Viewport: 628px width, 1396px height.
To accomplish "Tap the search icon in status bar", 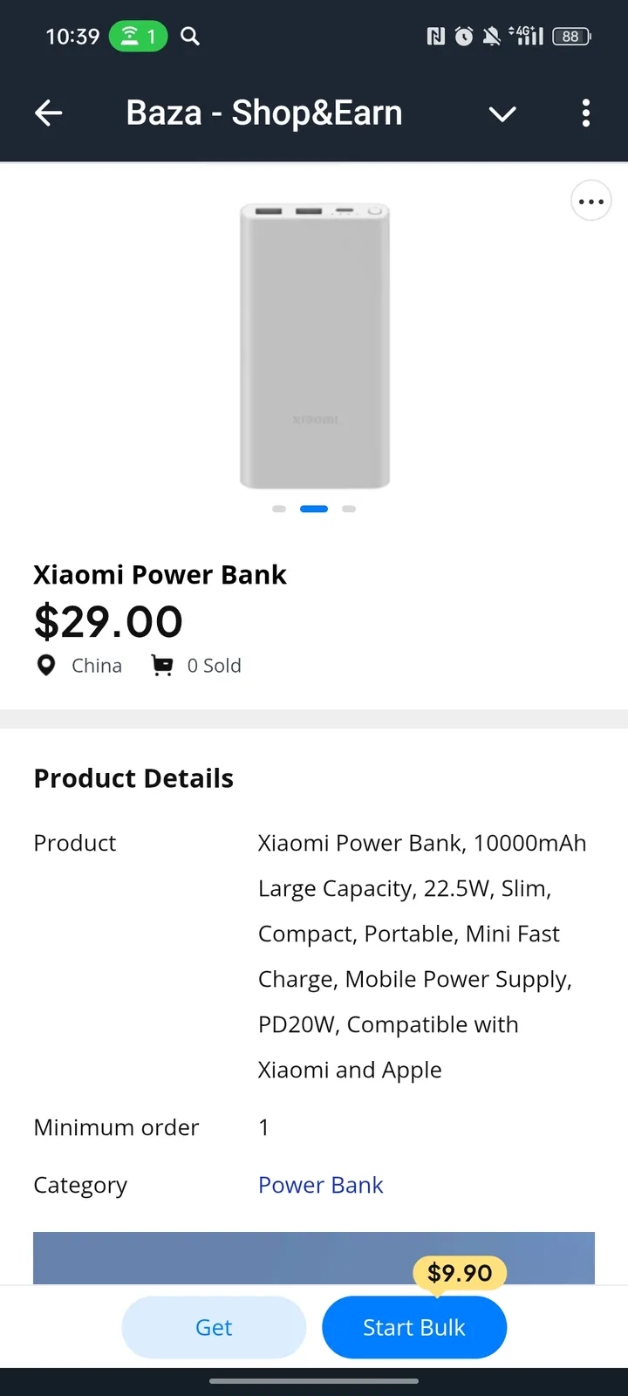I will point(190,36).
